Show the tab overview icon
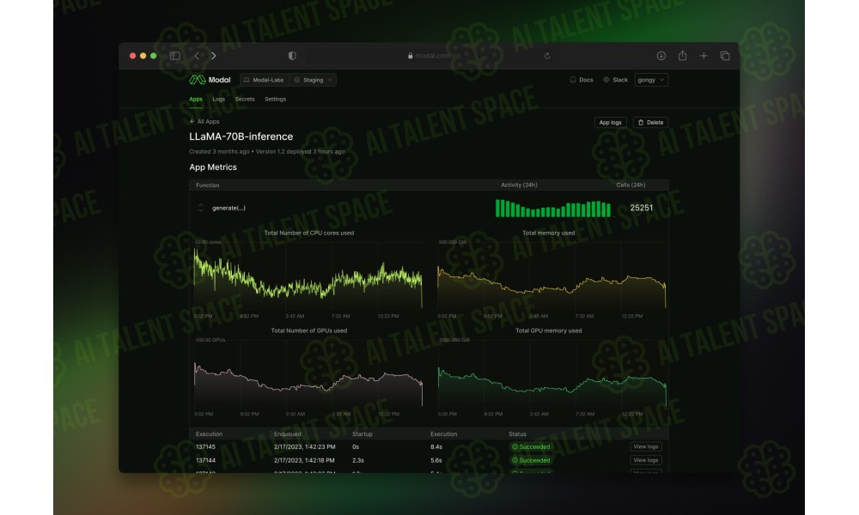The width and height of the screenshot is (859, 515). click(x=725, y=56)
